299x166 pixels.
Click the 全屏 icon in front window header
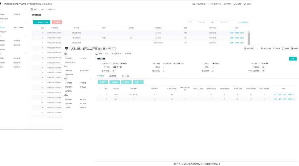pos(283,49)
